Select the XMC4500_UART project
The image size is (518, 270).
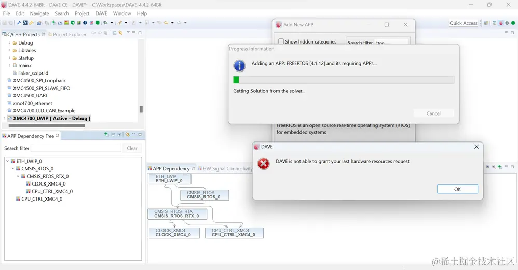click(31, 95)
